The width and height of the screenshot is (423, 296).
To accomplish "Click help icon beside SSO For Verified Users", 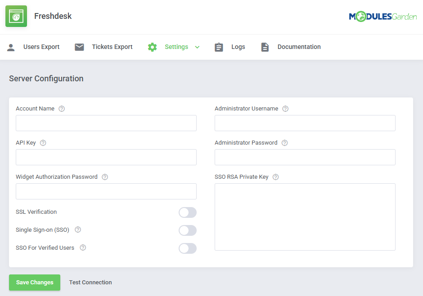I will [83, 247].
